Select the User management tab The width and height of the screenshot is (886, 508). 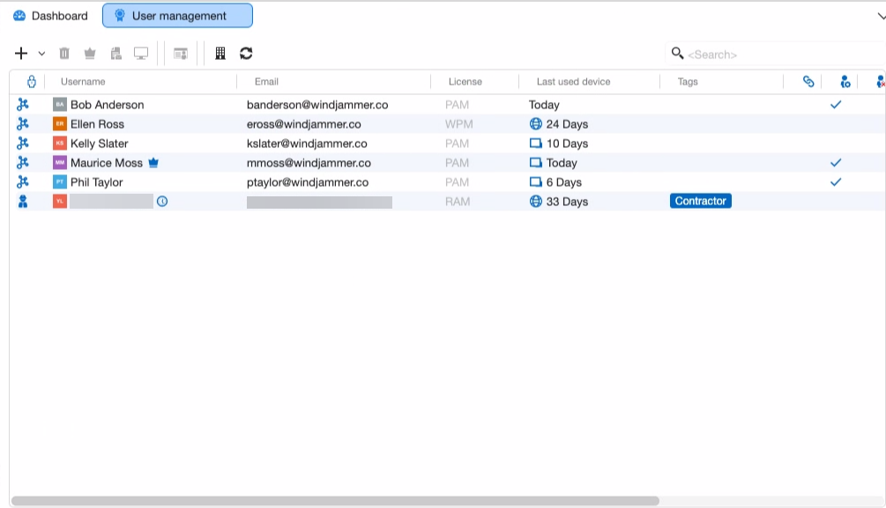click(177, 16)
